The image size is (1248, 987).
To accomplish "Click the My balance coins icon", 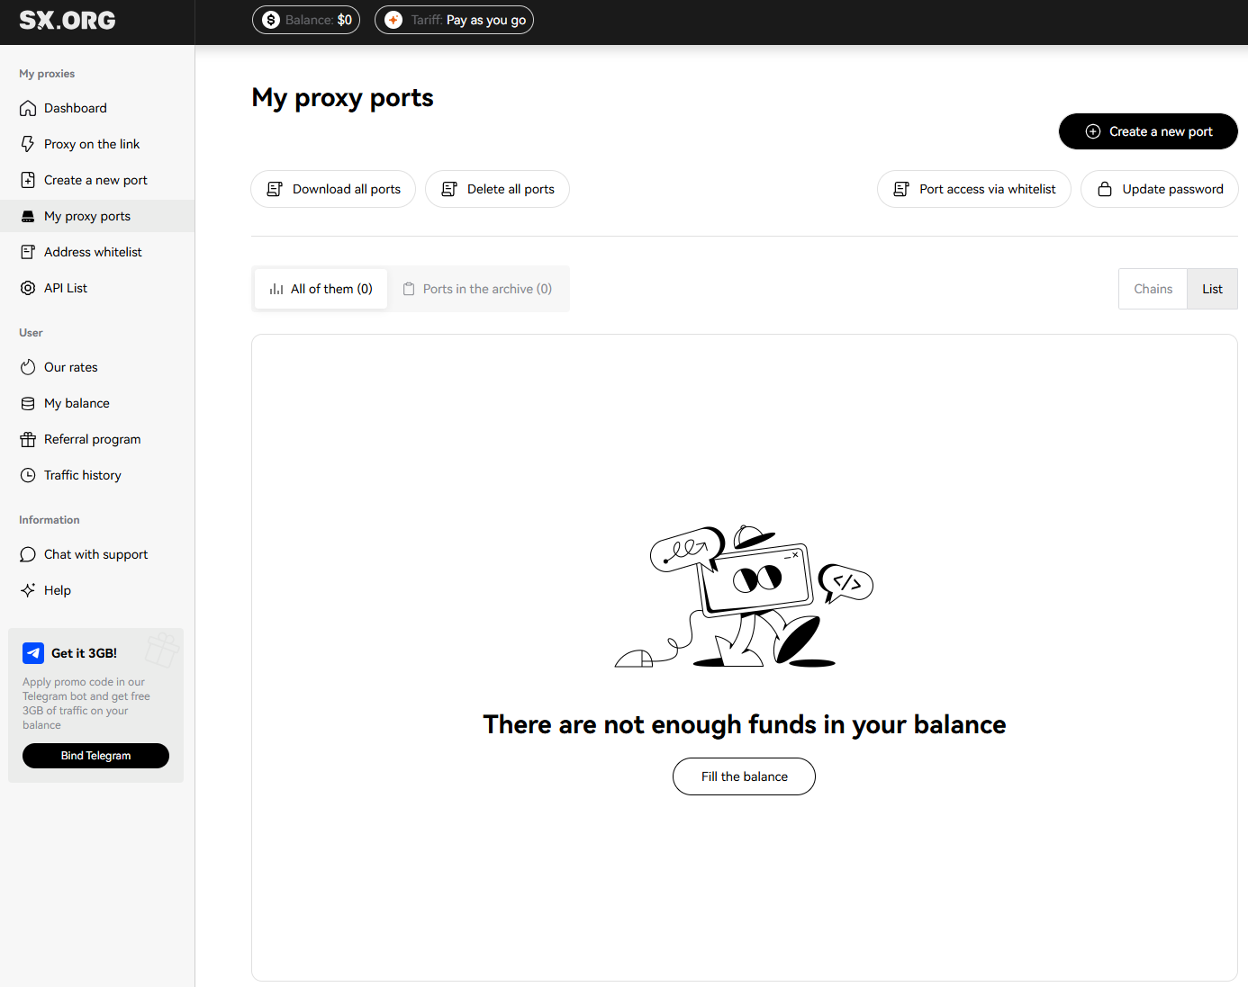I will click(x=28, y=403).
